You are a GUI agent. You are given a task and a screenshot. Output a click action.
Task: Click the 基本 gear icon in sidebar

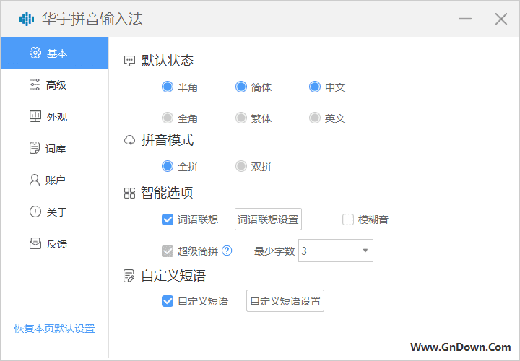[x=35, y=53]
